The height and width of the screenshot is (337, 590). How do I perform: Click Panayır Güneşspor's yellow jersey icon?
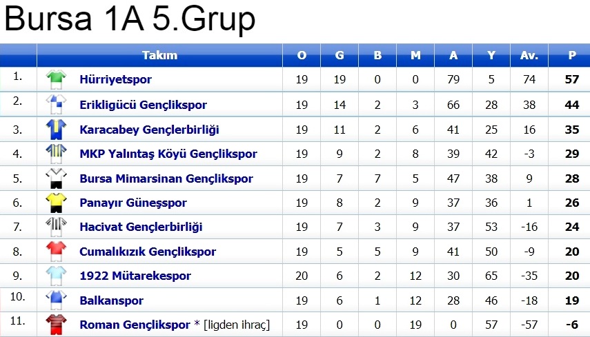click(x=55, y=203)
